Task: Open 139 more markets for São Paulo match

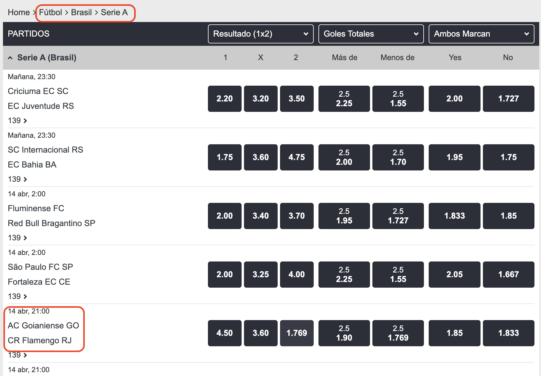Action: [18, 297]
